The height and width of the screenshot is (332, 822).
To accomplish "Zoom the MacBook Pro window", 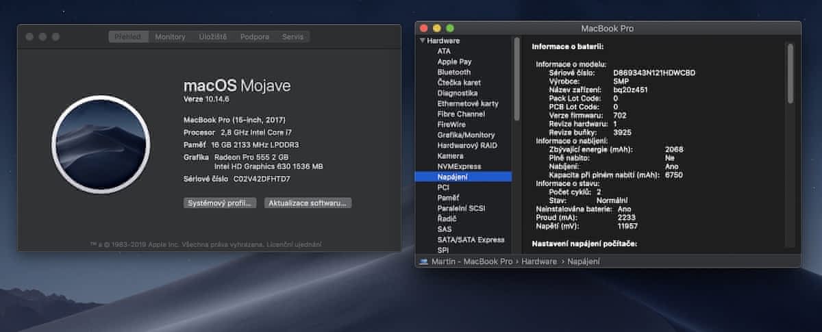I will [x=450, y=28].
